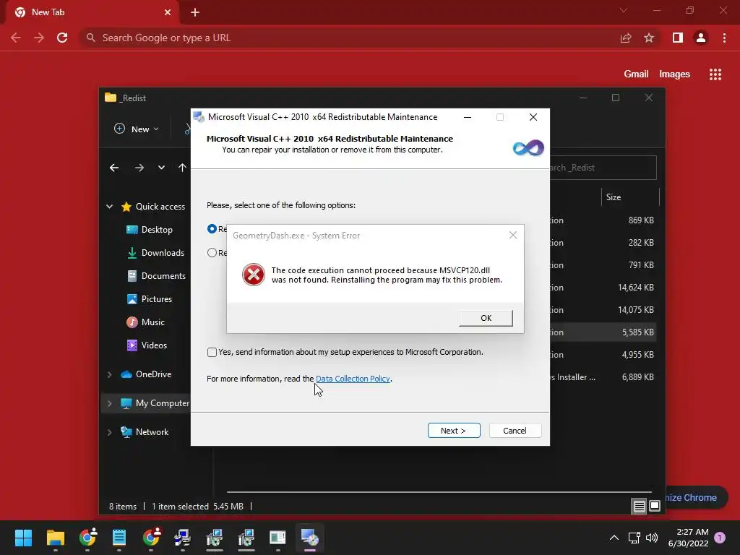Screen dimensions: 740x555
Task: Open Chrome's three-dot menu
Action: coord(724,38)
